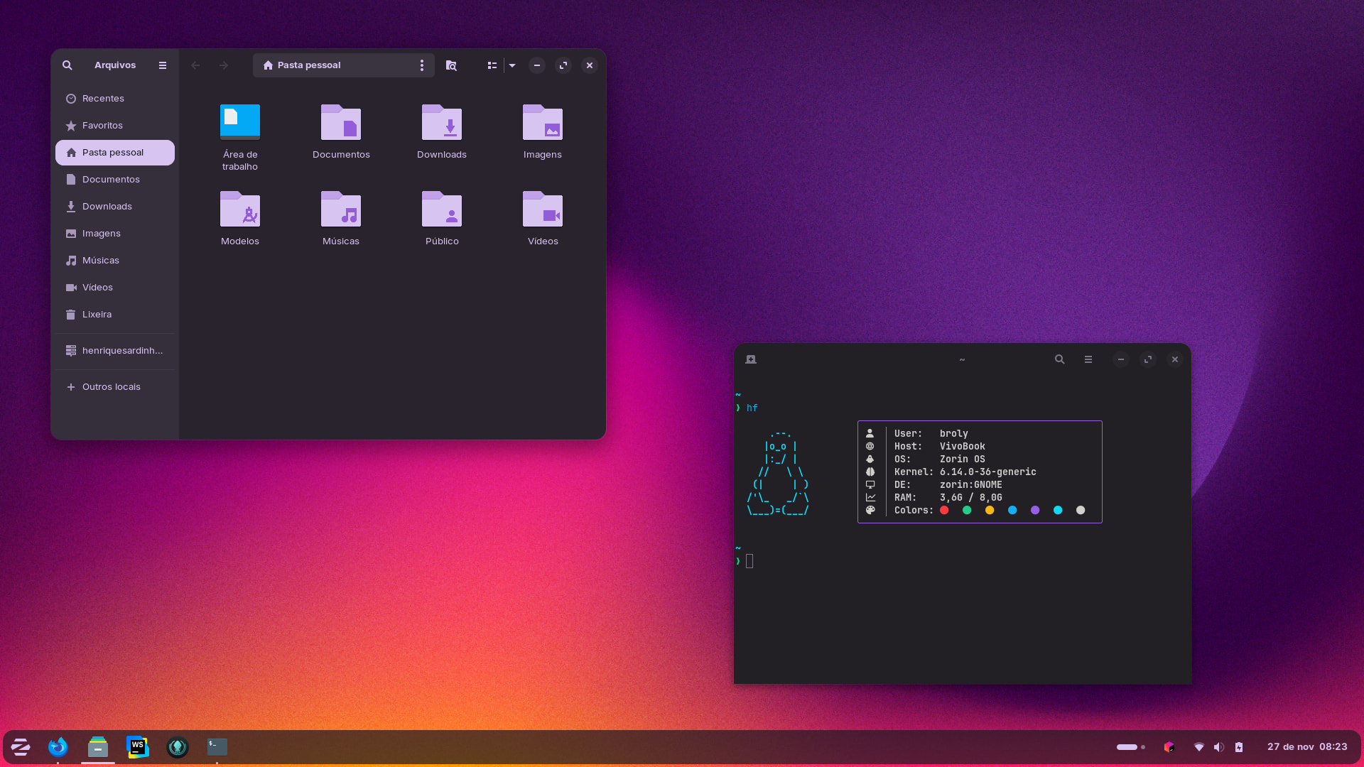Open the Arquivos hamburger menu
Image resolution: width=1364 pixels, height=767 pixels.
163,65
